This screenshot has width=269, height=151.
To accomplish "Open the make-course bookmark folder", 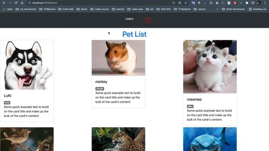I will (100, 9).
